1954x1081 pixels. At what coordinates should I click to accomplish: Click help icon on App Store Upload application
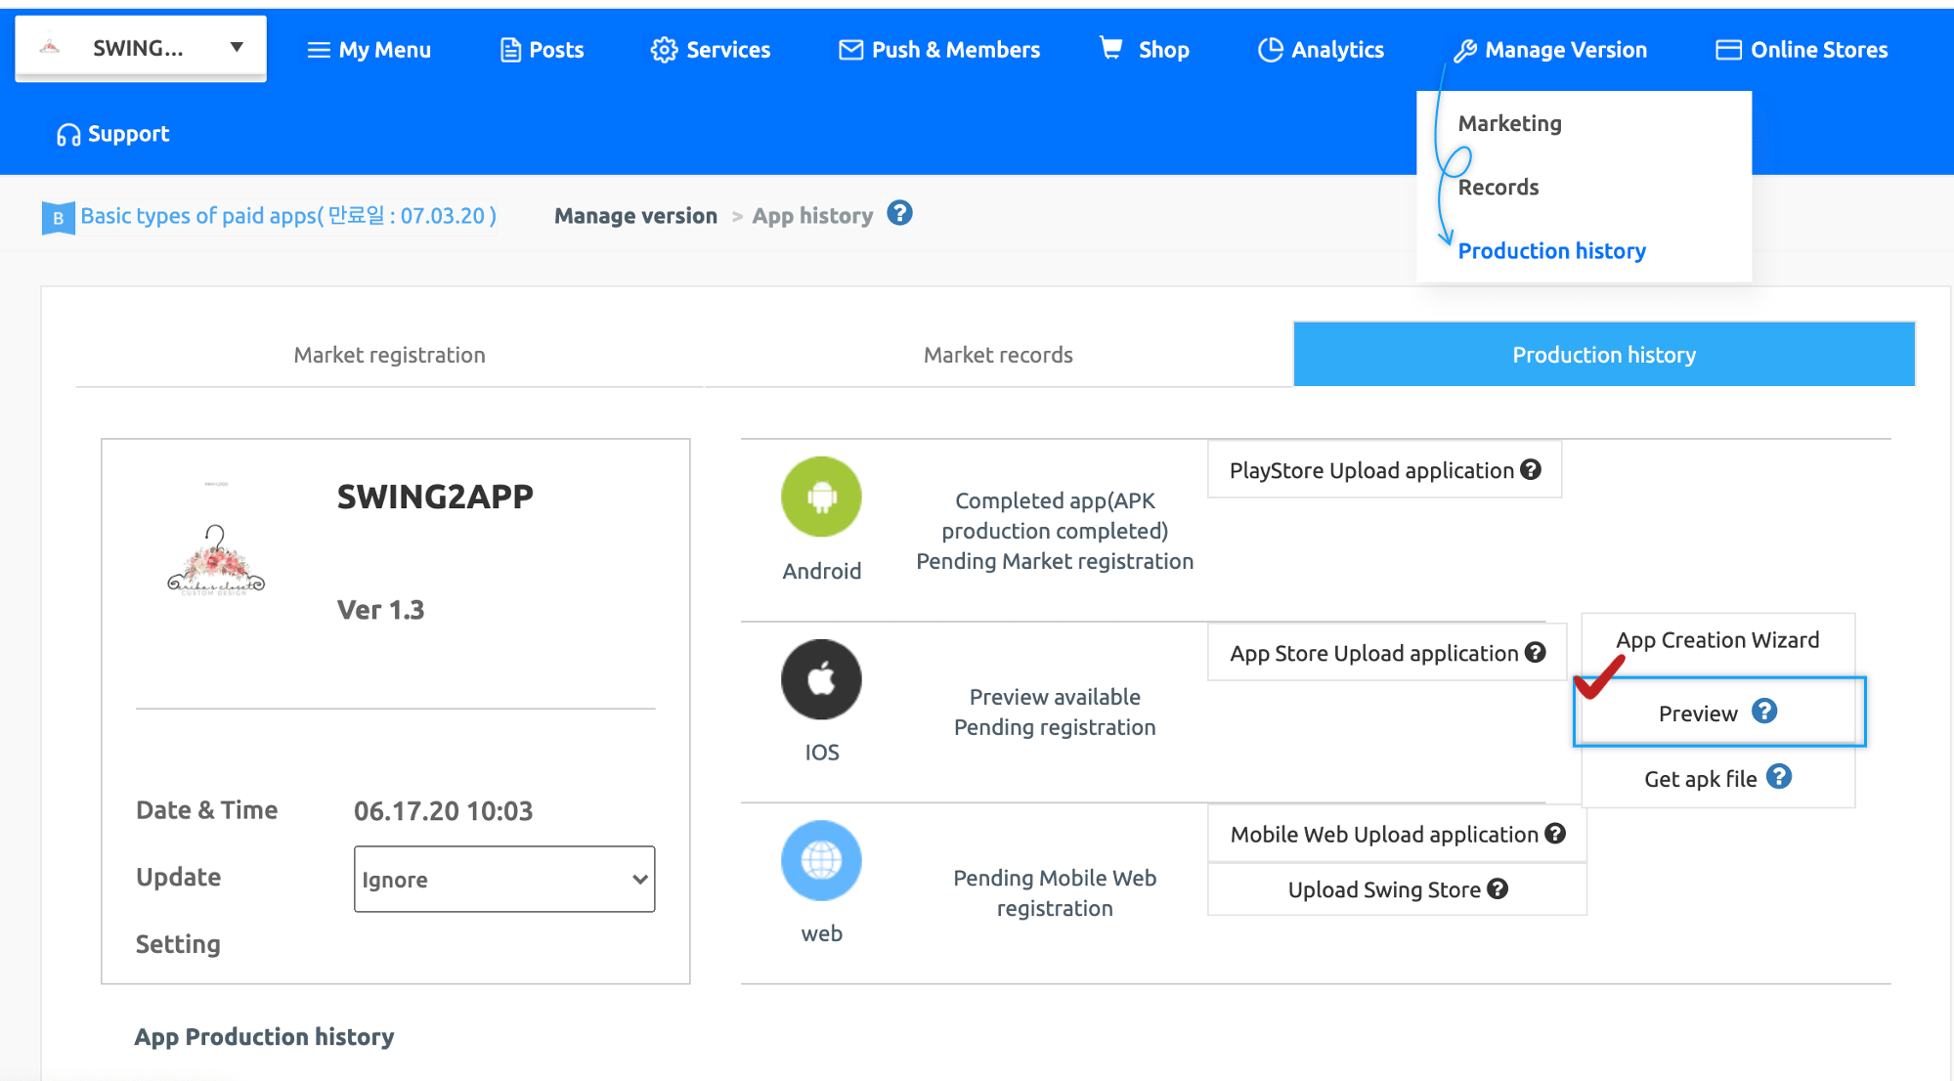pyautogui.click(x=1536, y=652)
